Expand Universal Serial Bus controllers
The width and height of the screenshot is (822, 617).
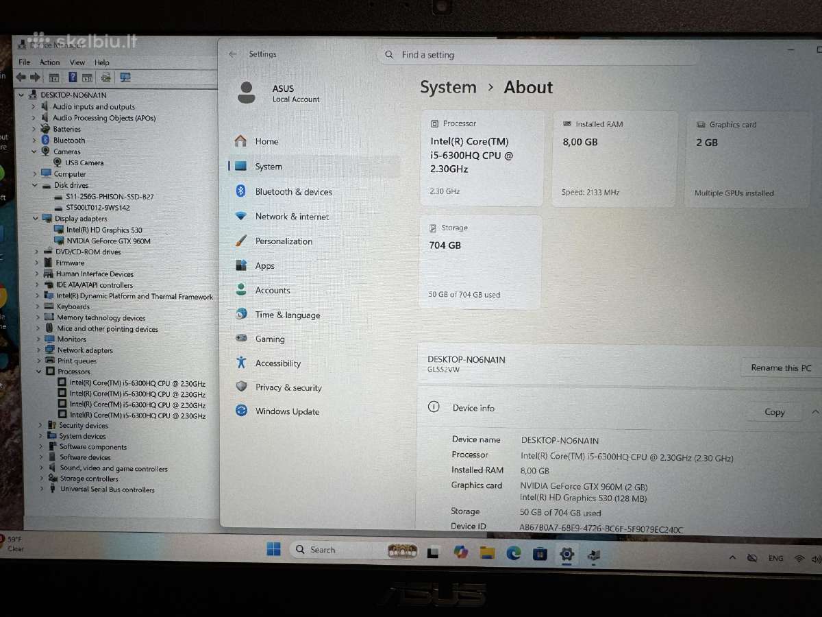[x=42, y=489]
